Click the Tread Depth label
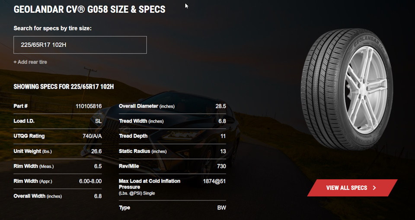415x220 pixels. tap(133, 136)
